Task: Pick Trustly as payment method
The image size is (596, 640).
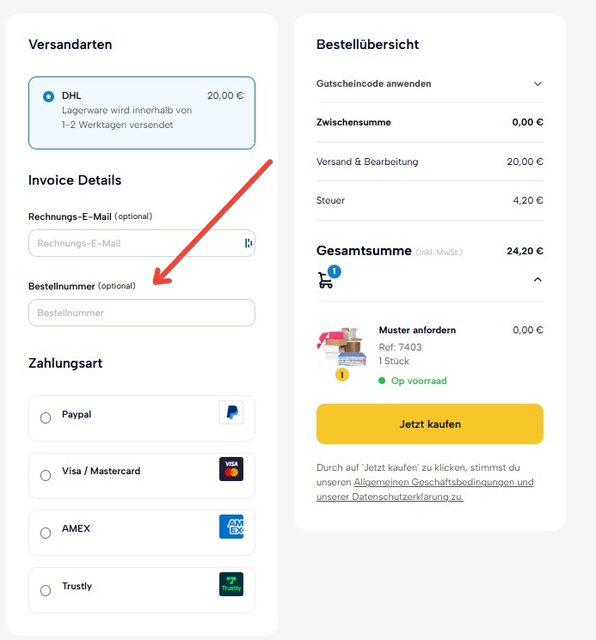Action: [x=46, y=590]
